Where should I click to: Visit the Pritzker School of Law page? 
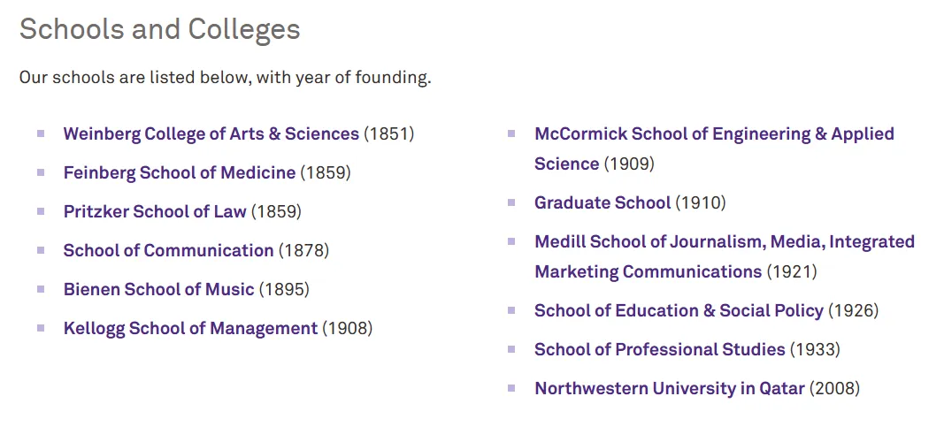pyautogui.click(x=155, y=212)
